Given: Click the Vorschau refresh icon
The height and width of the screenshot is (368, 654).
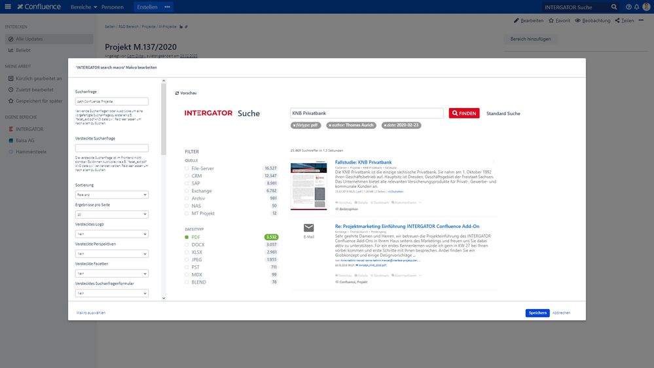Looking at the screenshot, I should [177, 93].
